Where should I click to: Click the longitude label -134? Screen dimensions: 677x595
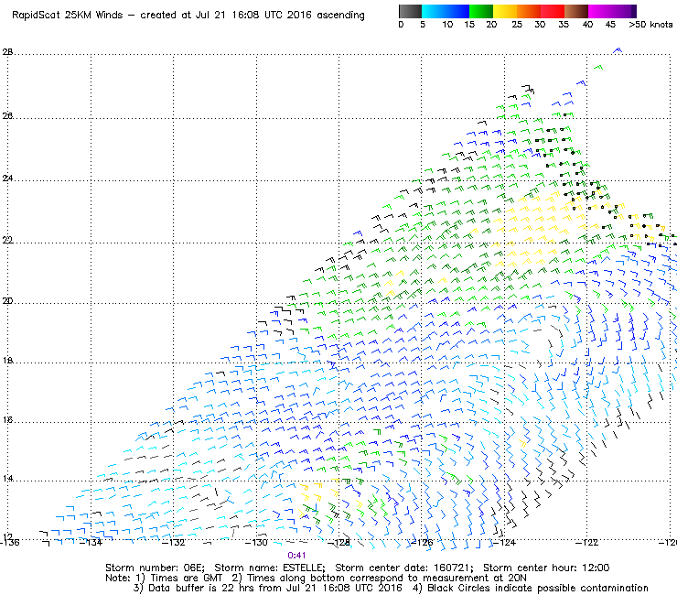91,542
